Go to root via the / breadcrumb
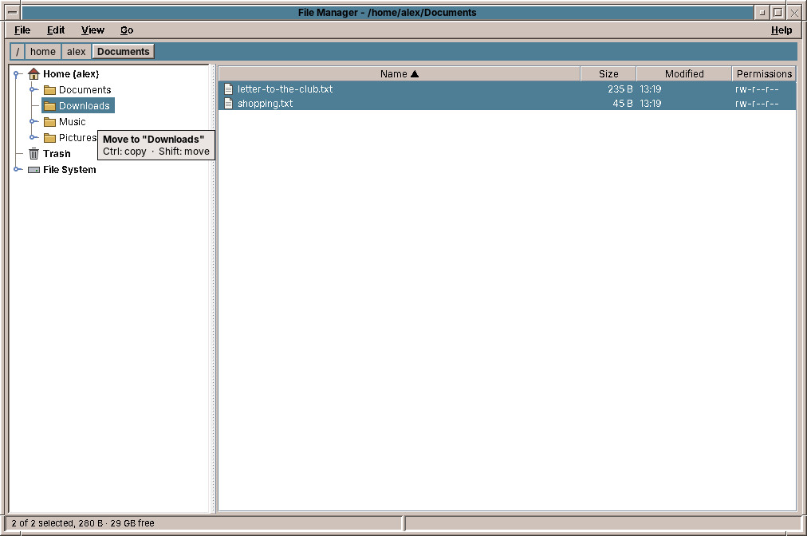 coord(18,52)
